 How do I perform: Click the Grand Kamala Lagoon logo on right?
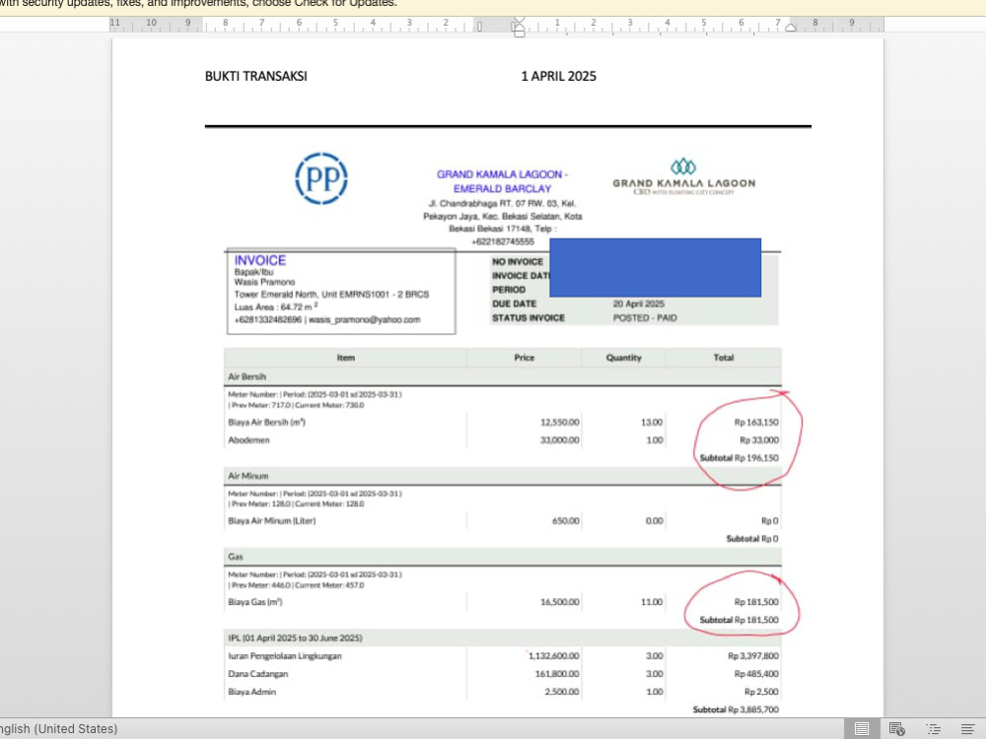(x=684, y=176)
